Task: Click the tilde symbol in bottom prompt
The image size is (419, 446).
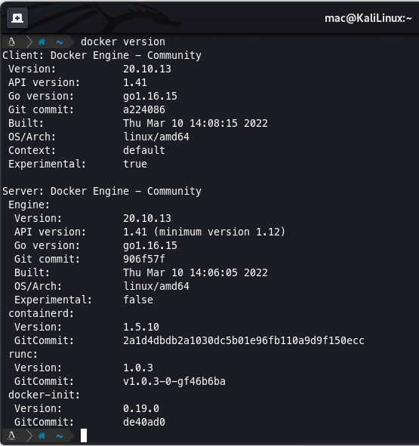Action: tap(60, 435)
